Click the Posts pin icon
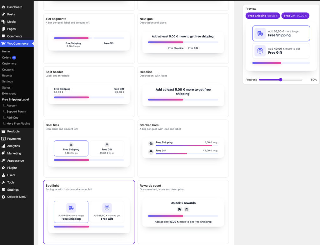320x245 pixels. tap(3, 14)
